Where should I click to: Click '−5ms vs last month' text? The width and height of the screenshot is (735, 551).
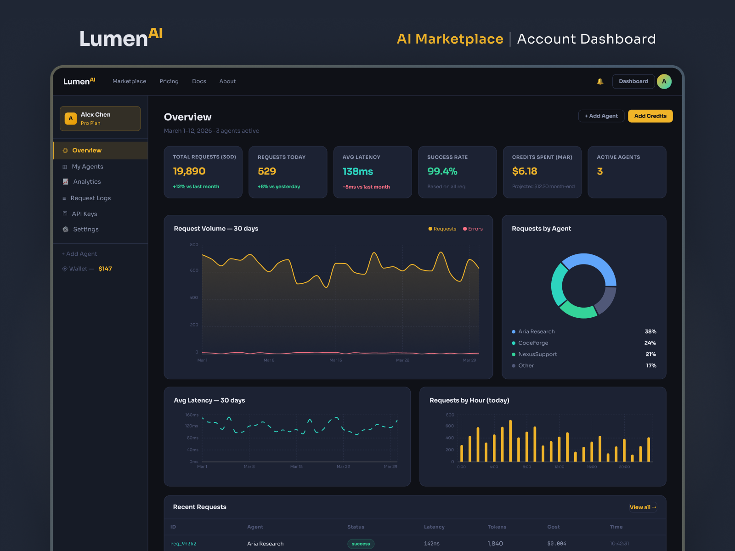[x=366, y=187]
